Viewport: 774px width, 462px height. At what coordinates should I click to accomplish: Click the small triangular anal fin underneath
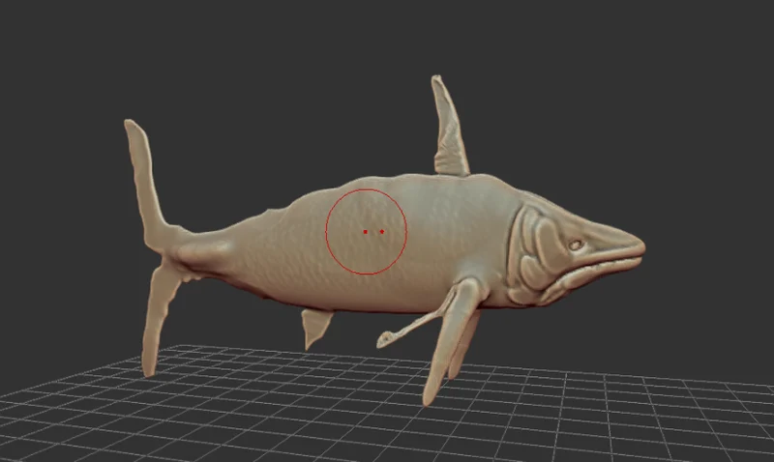click(316, 328)
